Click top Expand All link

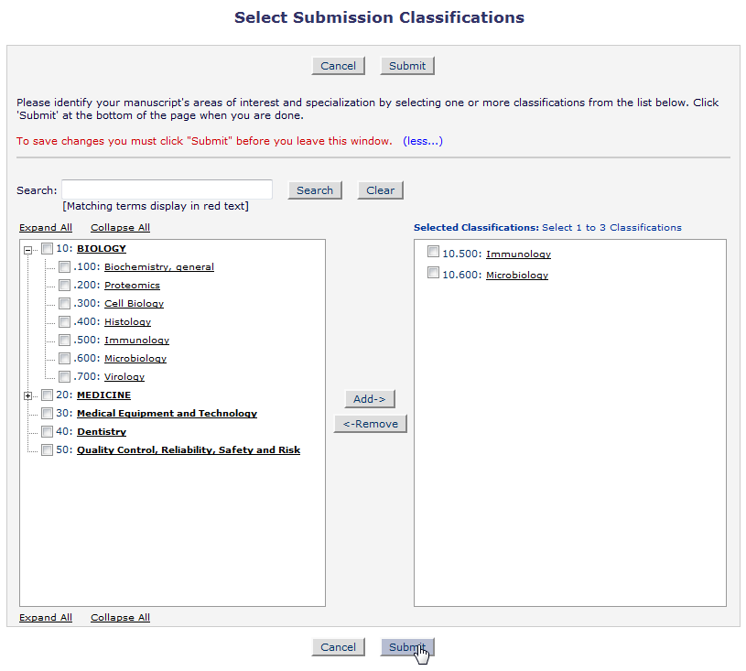click(46, 227)
